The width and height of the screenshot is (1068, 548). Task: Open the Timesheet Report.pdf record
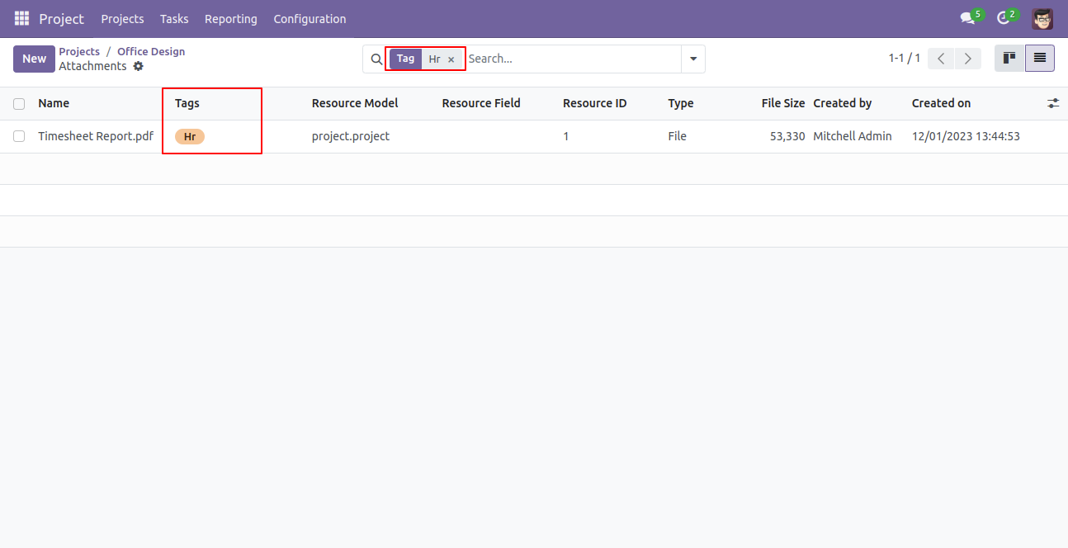[x=96, y=136]
